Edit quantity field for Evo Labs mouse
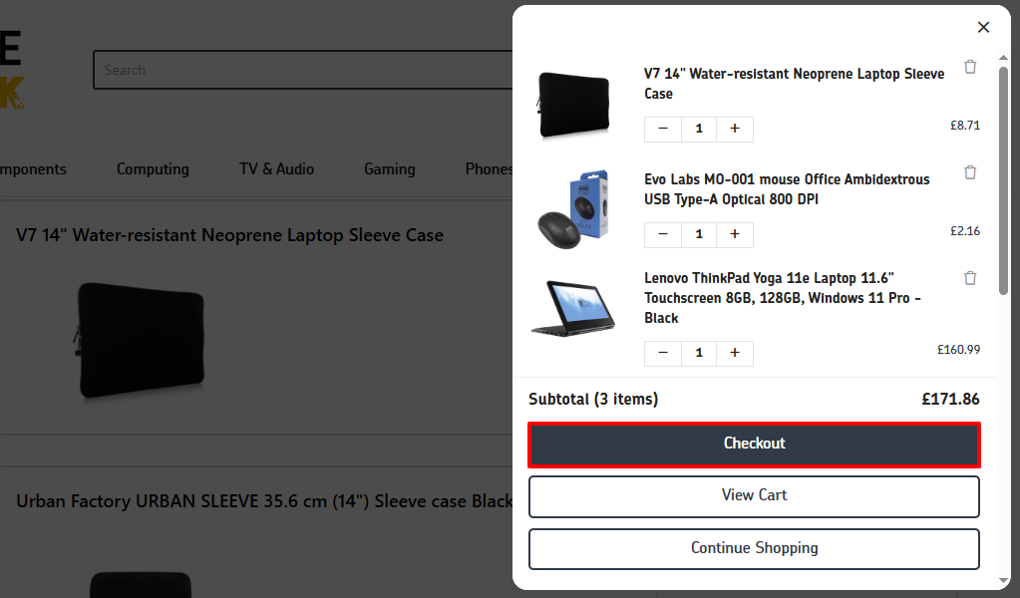 699,234
